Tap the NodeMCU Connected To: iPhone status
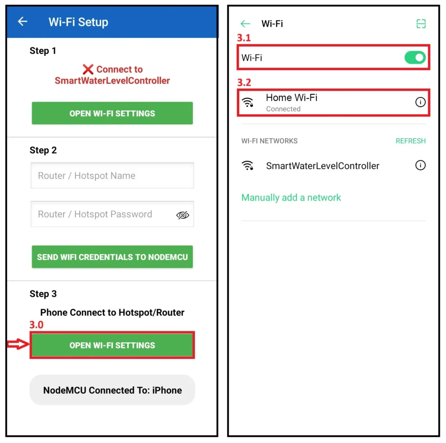Screen dimensions: 446x443 (112, 390)
